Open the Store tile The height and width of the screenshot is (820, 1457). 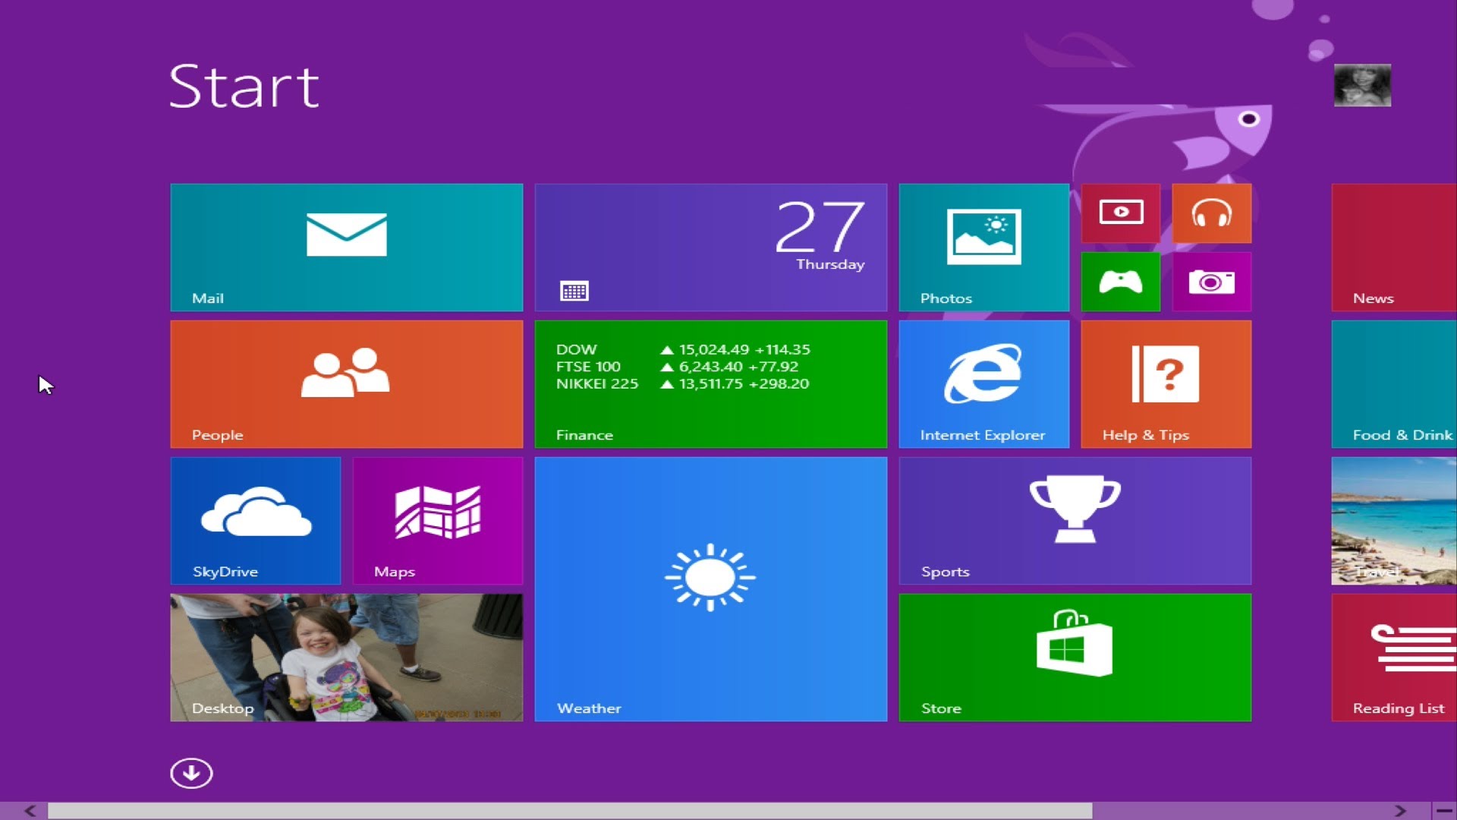[1075, 657]
